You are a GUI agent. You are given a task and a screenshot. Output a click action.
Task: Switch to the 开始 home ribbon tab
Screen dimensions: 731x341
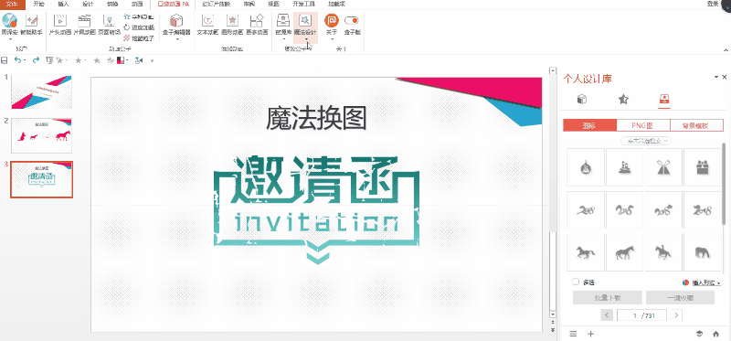coord(39,4)
